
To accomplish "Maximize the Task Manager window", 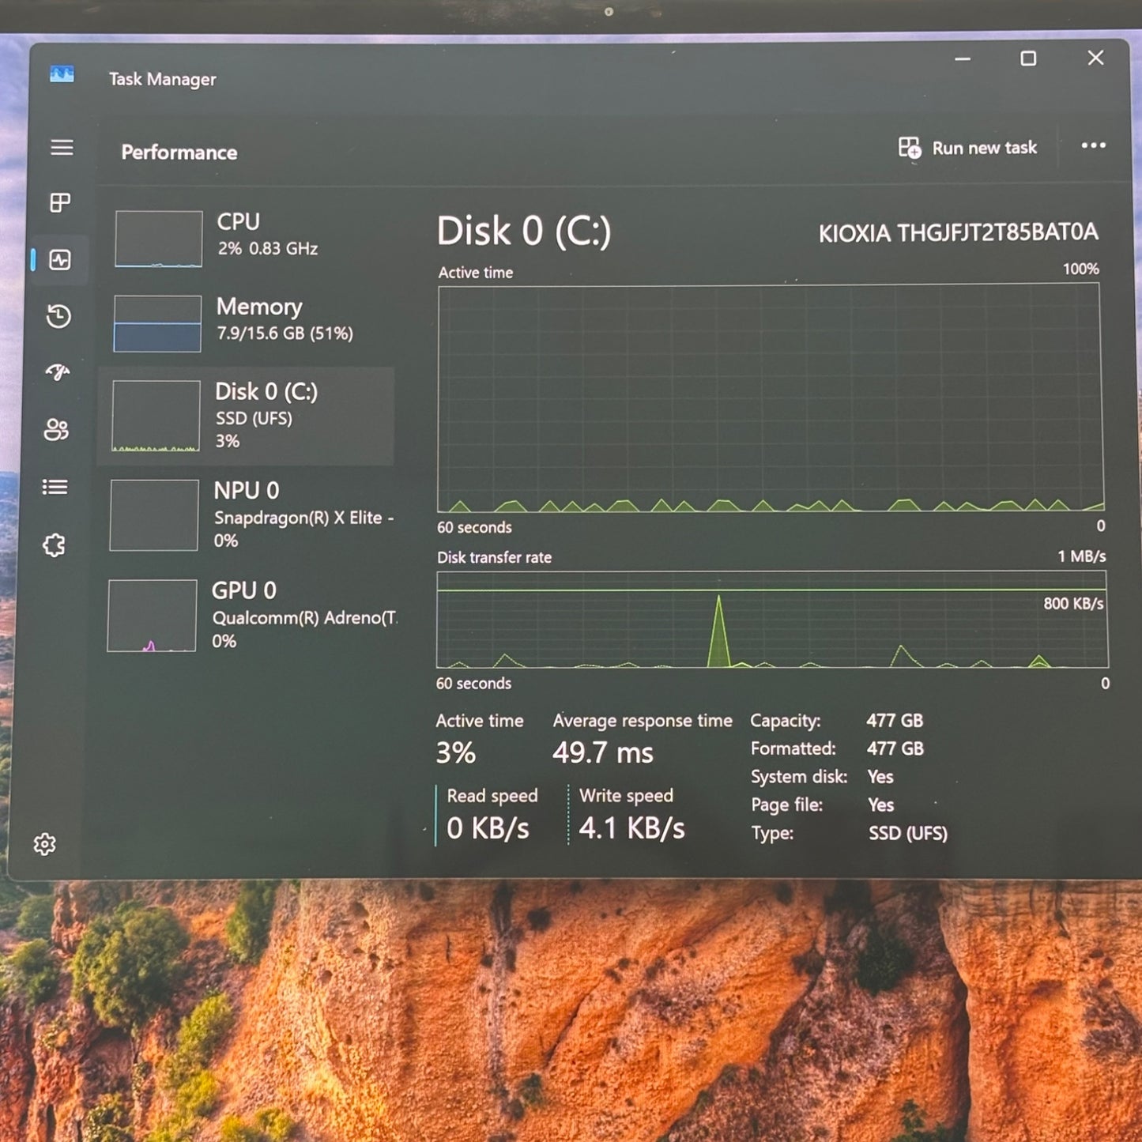I will click(x=1028, y=58).
